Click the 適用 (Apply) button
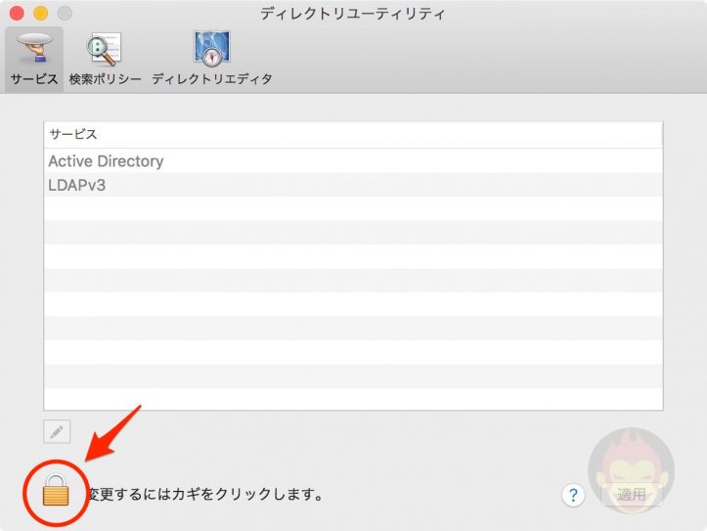707x531 pixels. [632, 495]
